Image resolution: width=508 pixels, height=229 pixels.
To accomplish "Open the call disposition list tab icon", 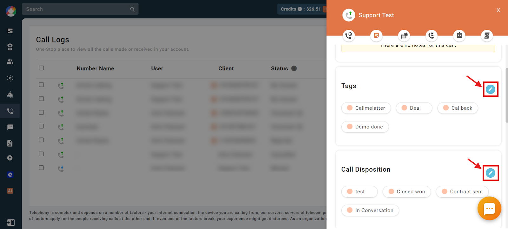I will tap(431, 36).
